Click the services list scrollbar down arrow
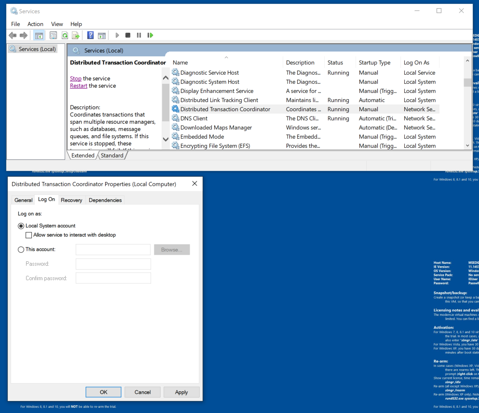Screen dimensions: 479x413 point(467,145)
